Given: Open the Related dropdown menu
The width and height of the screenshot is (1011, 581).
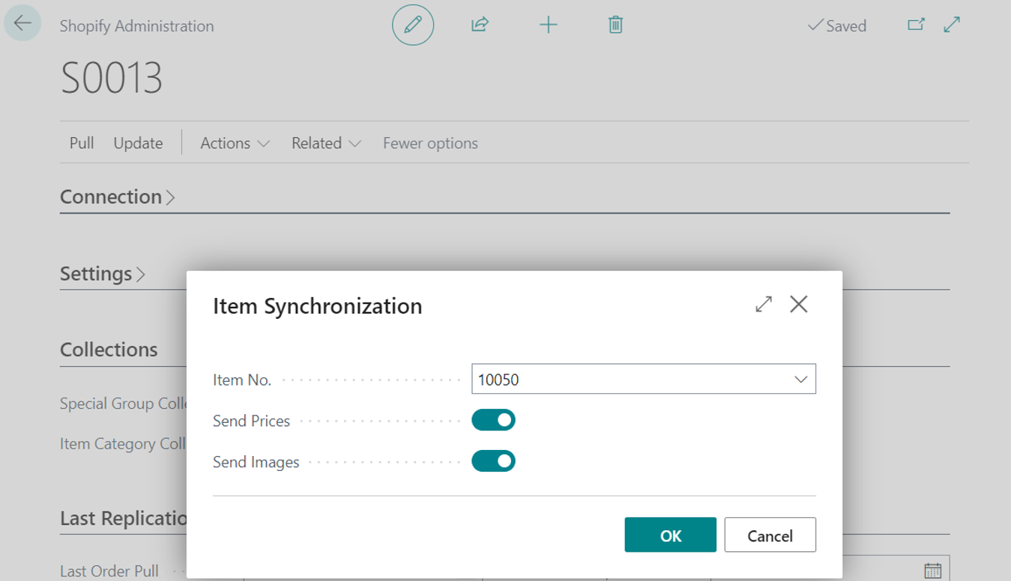Looking at the screenshot, I should pyautogui.click(x=326, y=143).
